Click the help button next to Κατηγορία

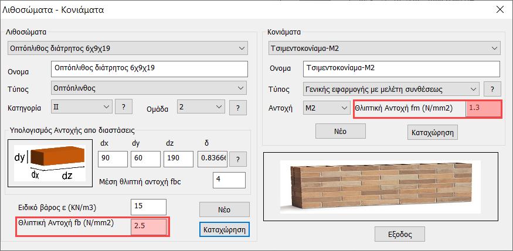pos(124,107)
